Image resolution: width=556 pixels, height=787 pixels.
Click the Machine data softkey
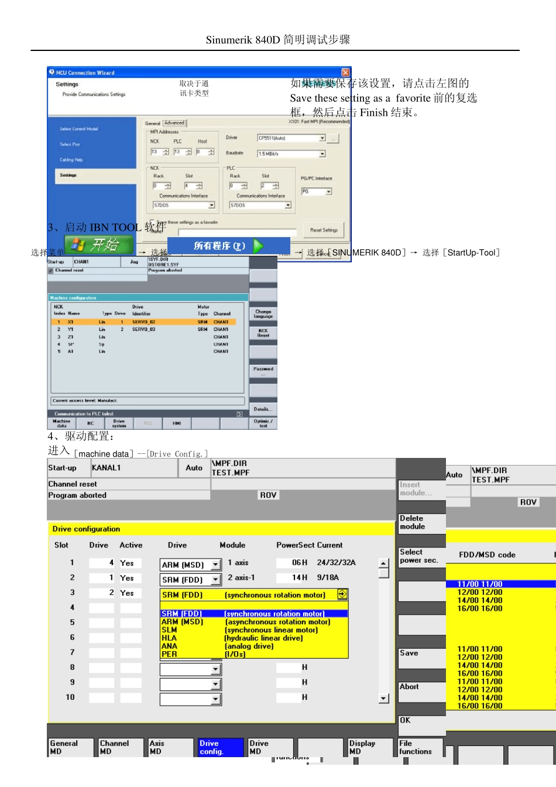tap(61, 423)
